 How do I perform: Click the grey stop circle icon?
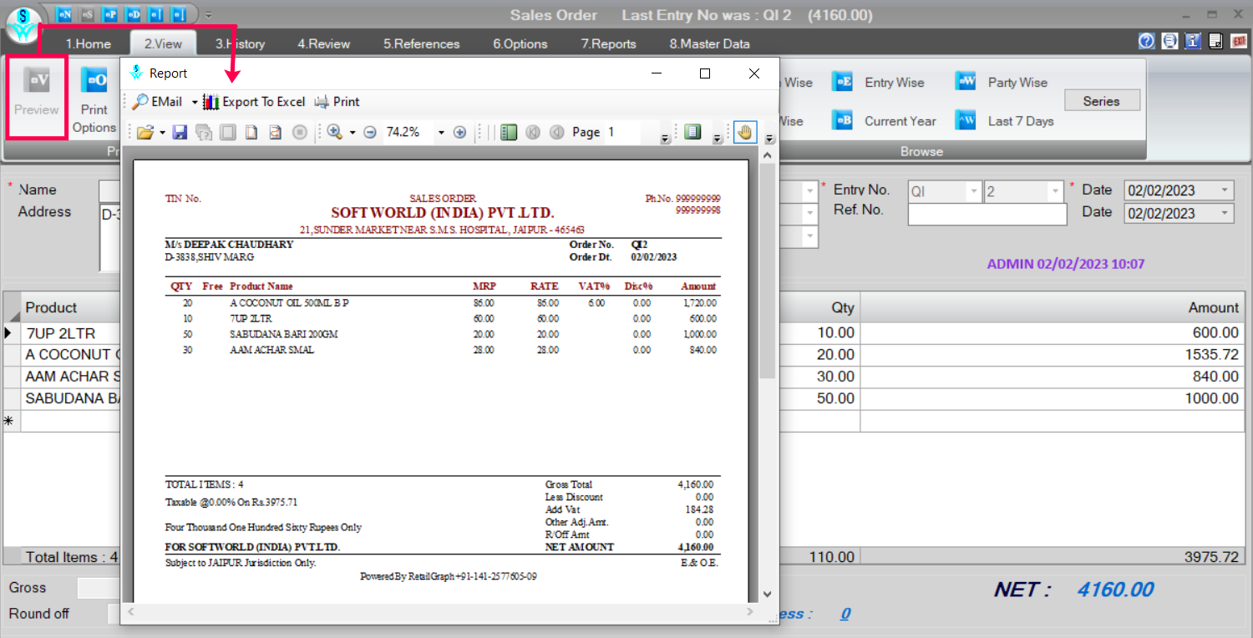click(300, 132)
